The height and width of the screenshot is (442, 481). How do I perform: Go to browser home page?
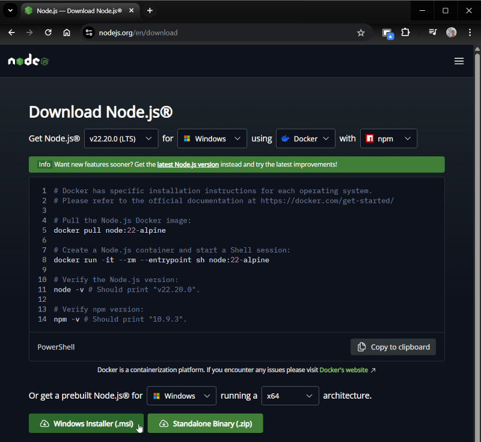click(x=67, y=32)
